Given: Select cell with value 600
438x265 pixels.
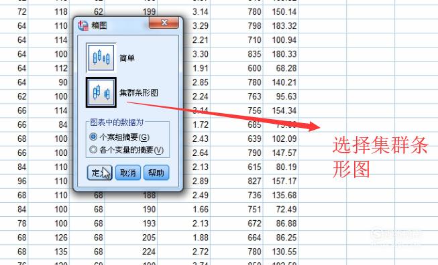Looking at the screenshot, I should 237,68.
